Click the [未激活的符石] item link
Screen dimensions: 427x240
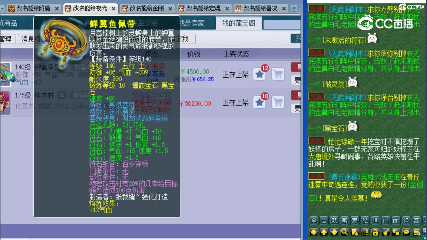tap(344, 40)
